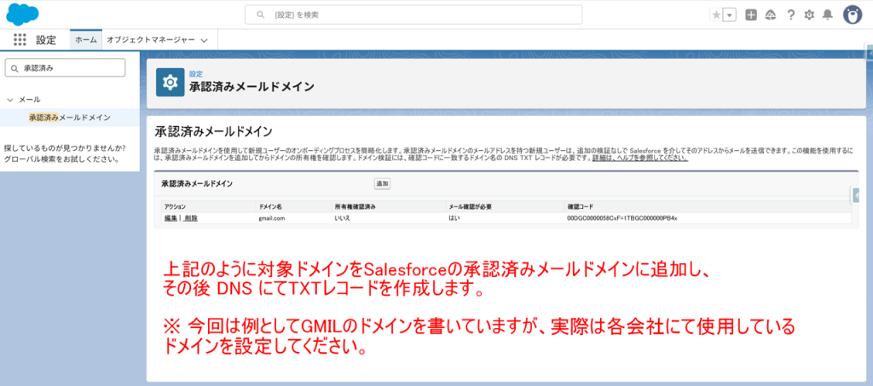
Task: Click the gear icon beside page title
Action: click(170, 83)
